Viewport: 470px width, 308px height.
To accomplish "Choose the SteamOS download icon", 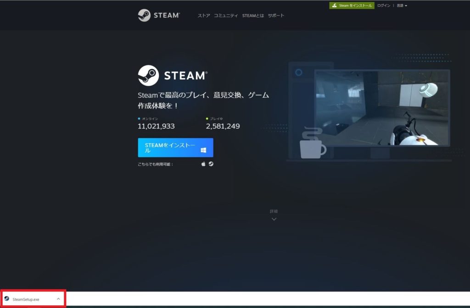I will tap(211, 164).
